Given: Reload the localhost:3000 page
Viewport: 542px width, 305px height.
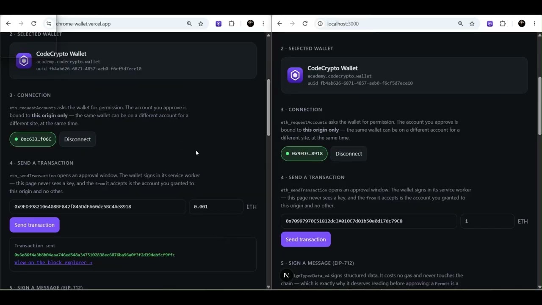Looking at the screenshot, I should point(305,24).
